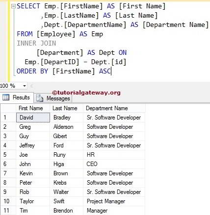This screenshot has width=210, height=215.
Task: Select the Last Name column header
Action: click(x=67, y=108)
